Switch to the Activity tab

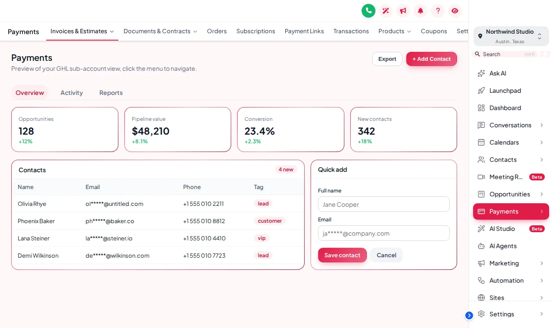coord(72,93)
